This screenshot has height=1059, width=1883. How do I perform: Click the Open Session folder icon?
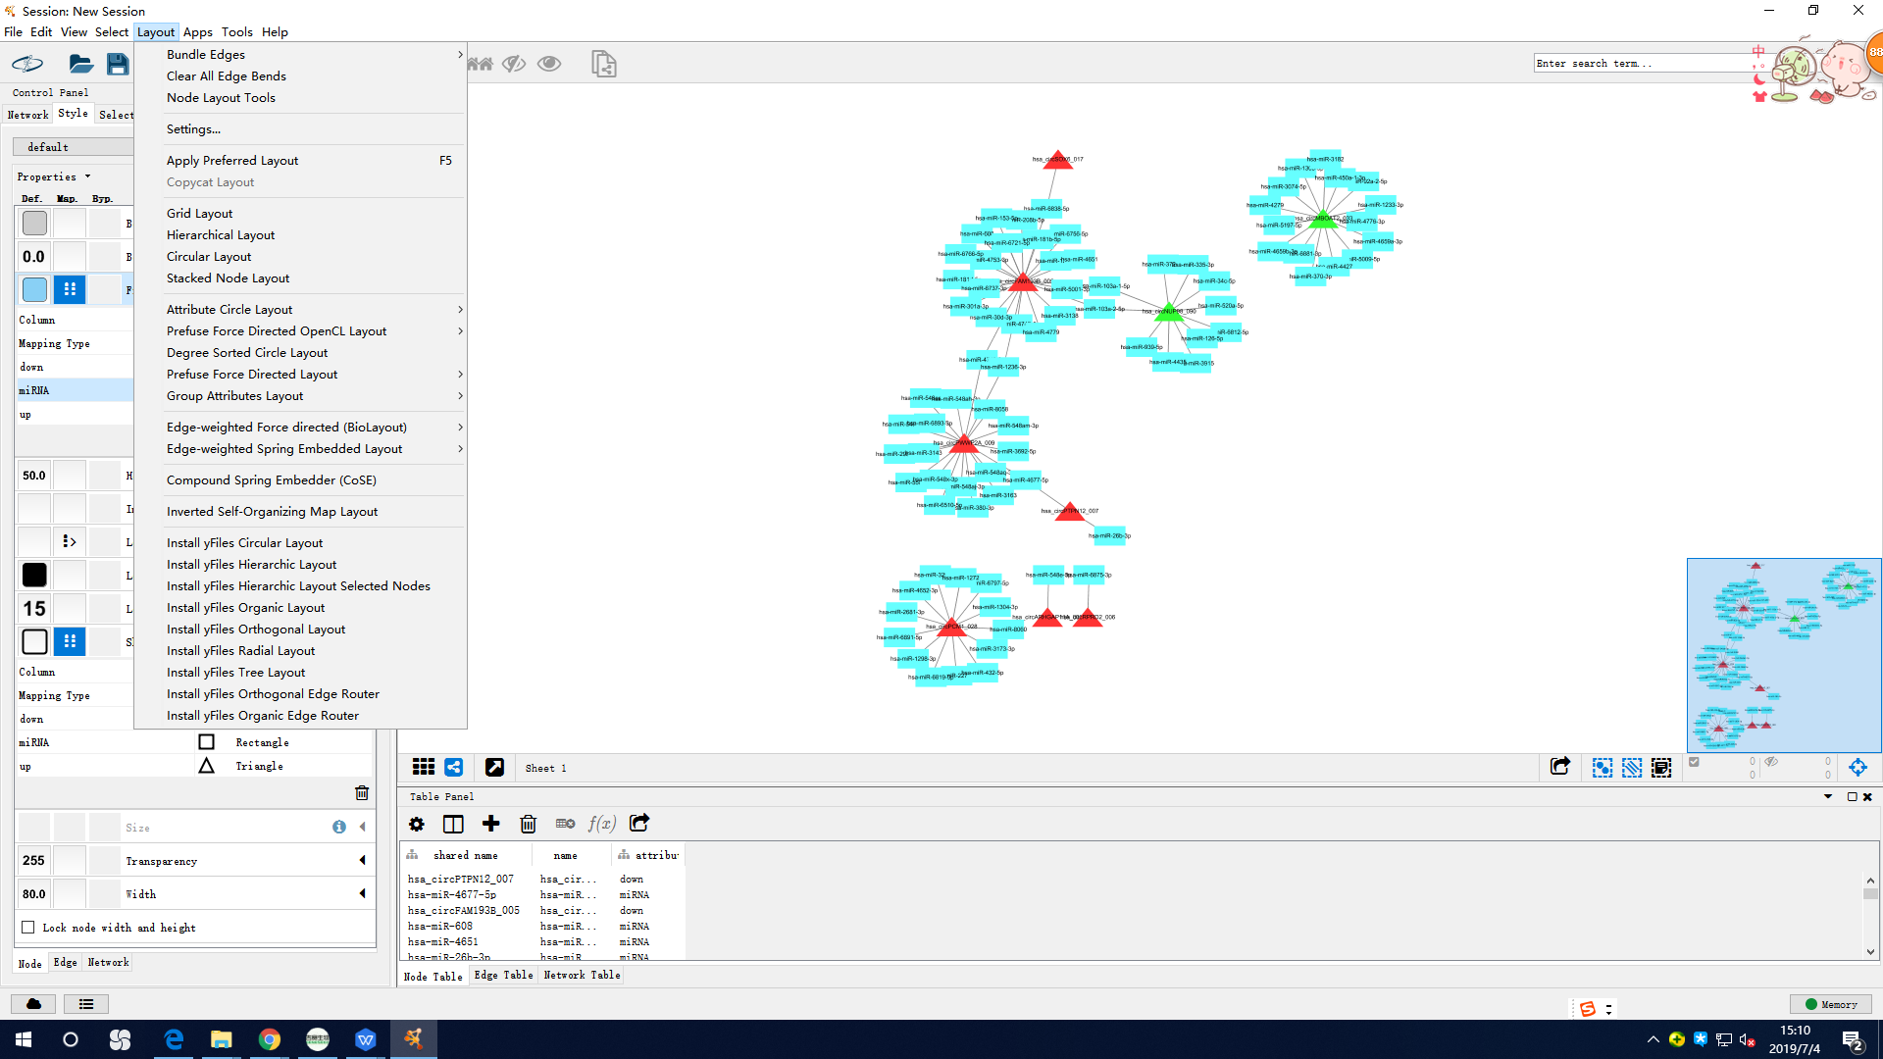pos(80,65)
